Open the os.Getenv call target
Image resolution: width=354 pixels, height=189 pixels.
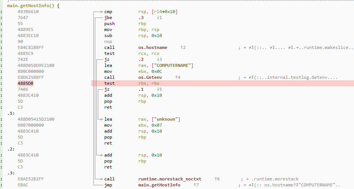[150, 77]
